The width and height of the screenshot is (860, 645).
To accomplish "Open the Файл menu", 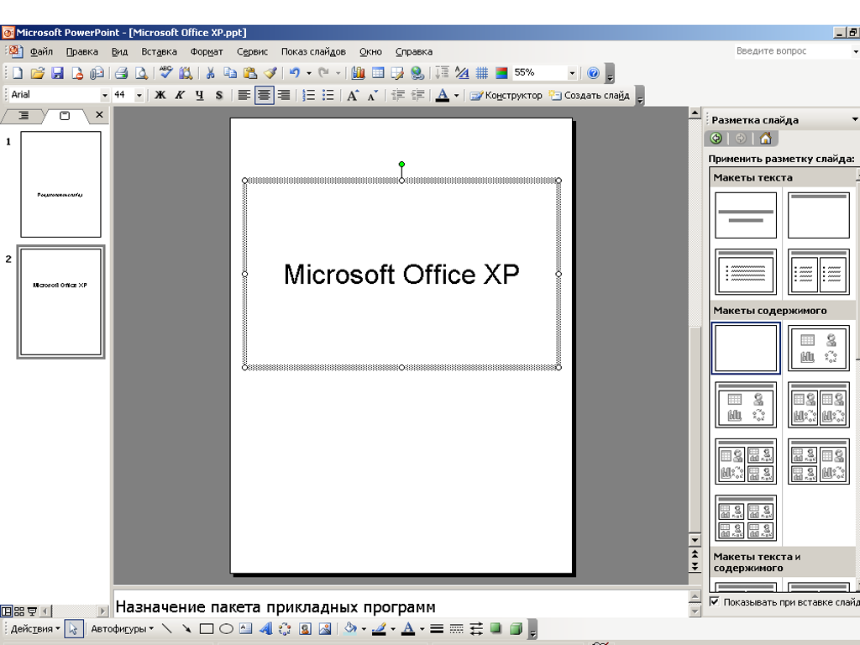I will pyautogui.click(x=41, y=51).
